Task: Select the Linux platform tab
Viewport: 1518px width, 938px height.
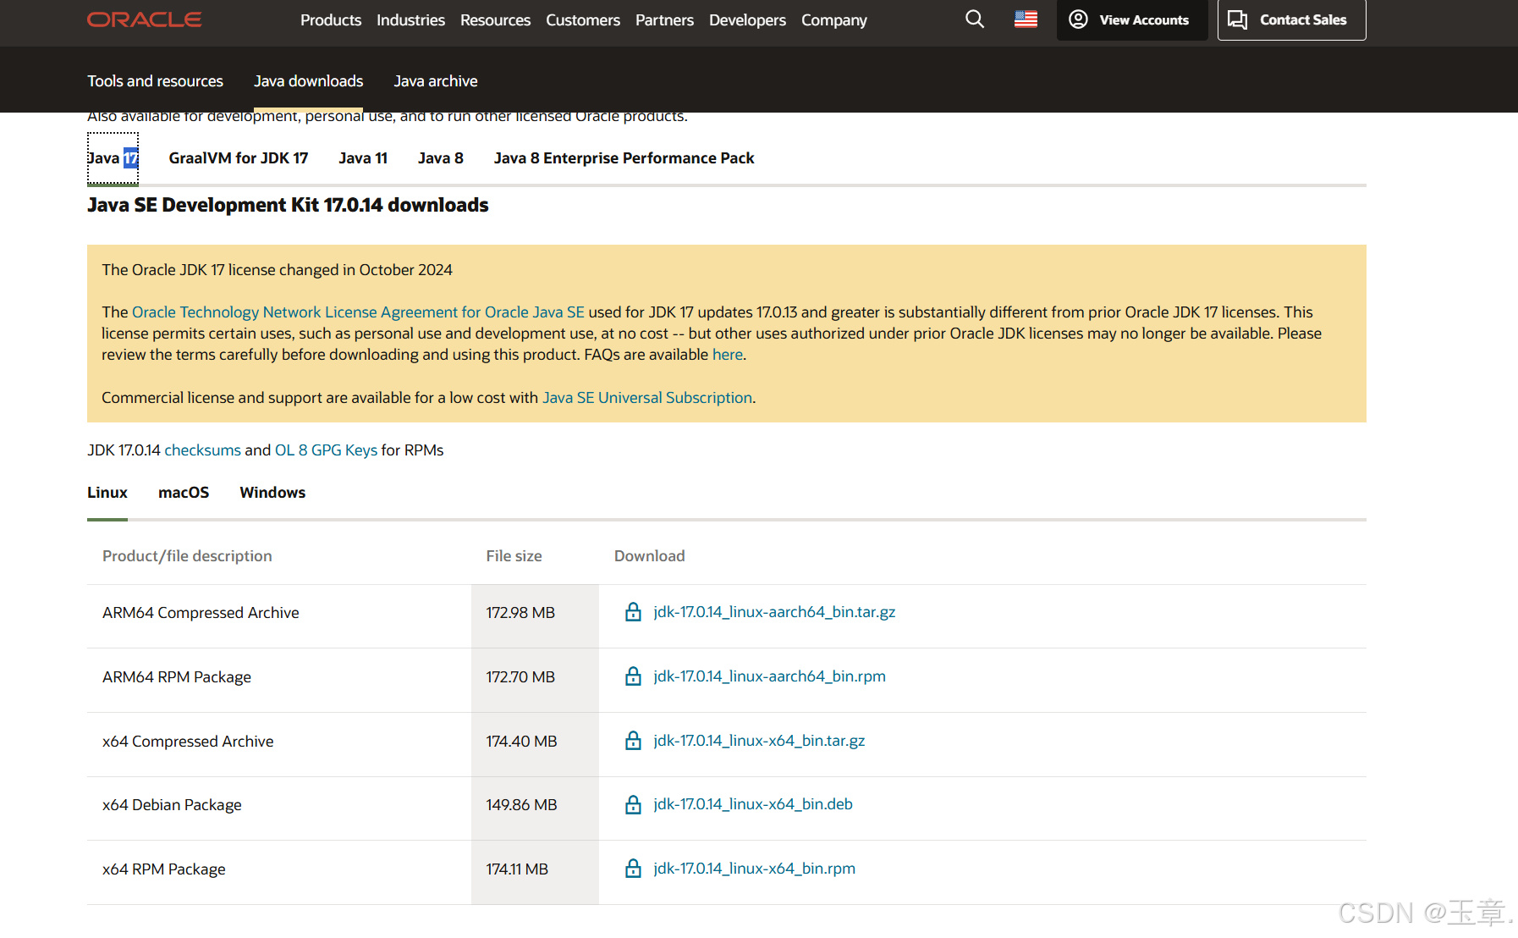Action: pos(107,493)
